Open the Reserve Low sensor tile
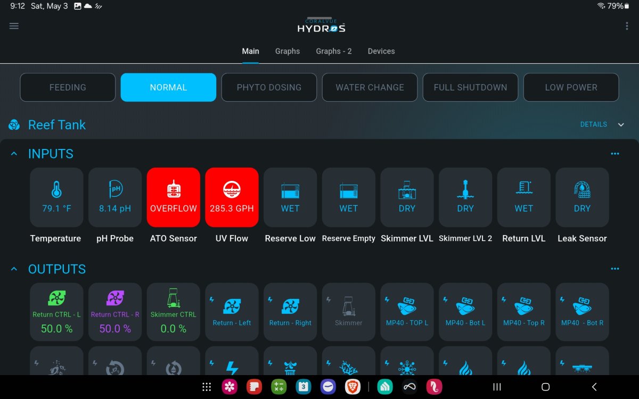The image size is (639, 399). pyautogui.click(x=290, y=197)
